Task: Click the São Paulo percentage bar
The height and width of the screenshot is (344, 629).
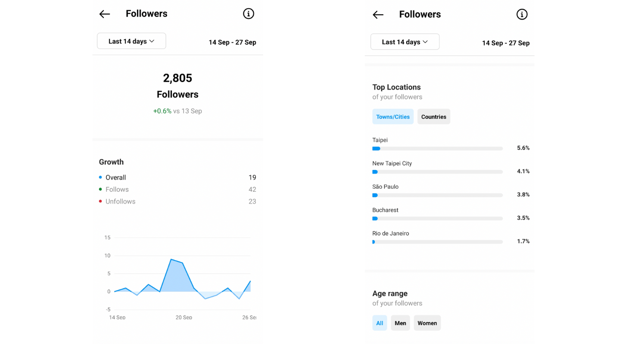Action: 437,195
